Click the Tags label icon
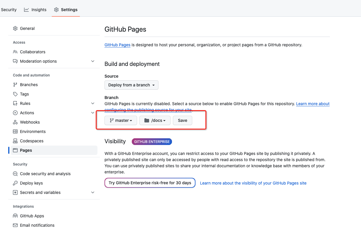The image size is (361, 244). tap(15, 94)
